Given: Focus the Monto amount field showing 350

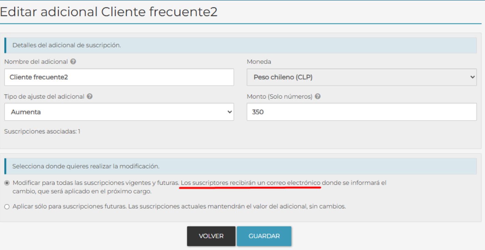Looking at the screenshot, I should (x=362, y=112).
